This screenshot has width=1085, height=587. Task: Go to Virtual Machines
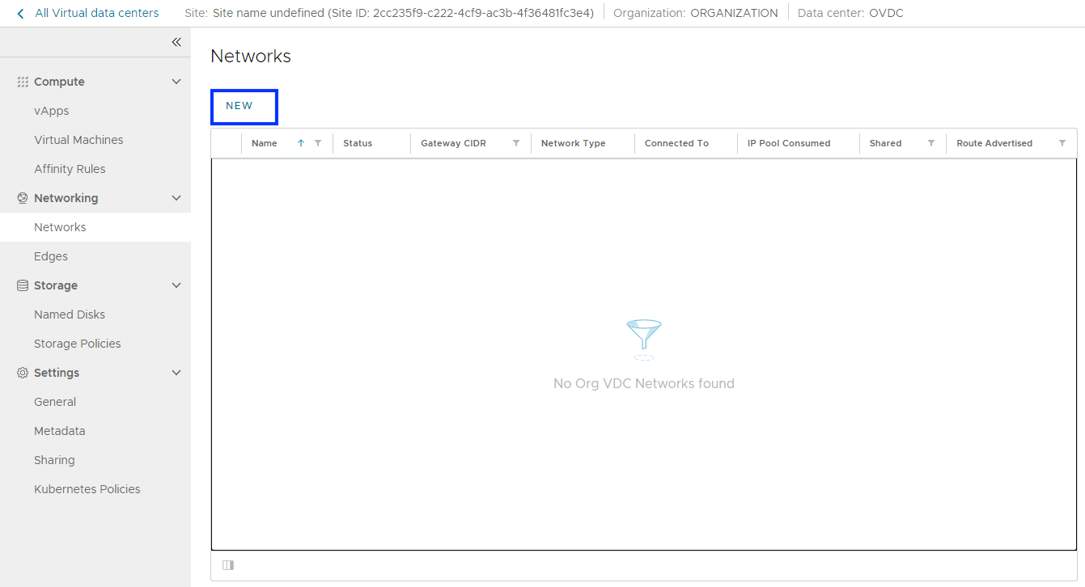78,140
